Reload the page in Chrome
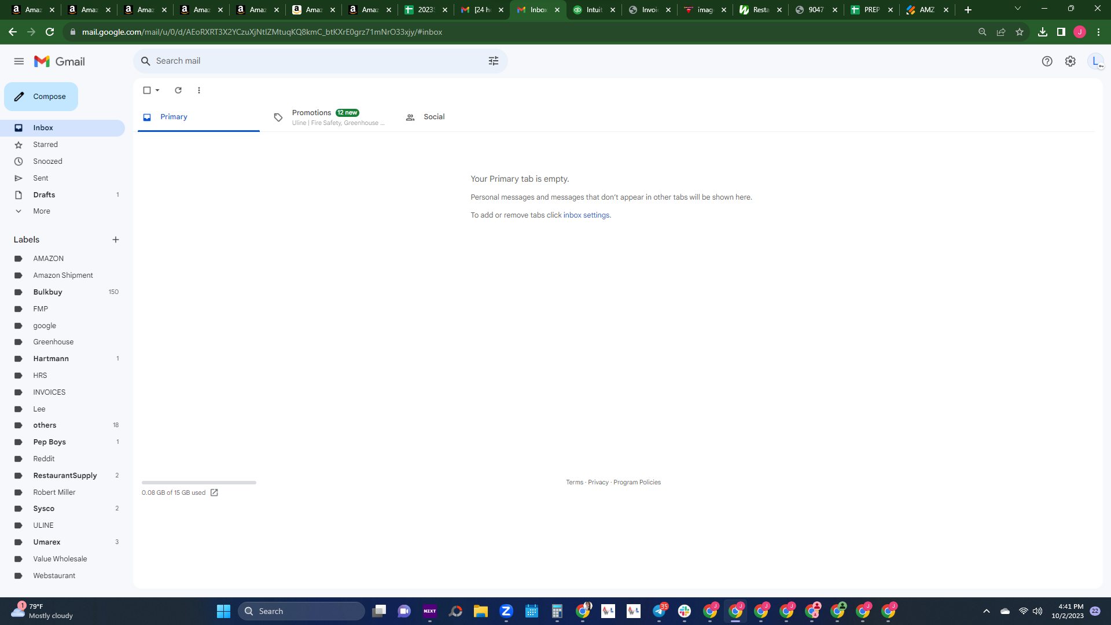Screen dimensions: 1111x625 tap(50, 32)
